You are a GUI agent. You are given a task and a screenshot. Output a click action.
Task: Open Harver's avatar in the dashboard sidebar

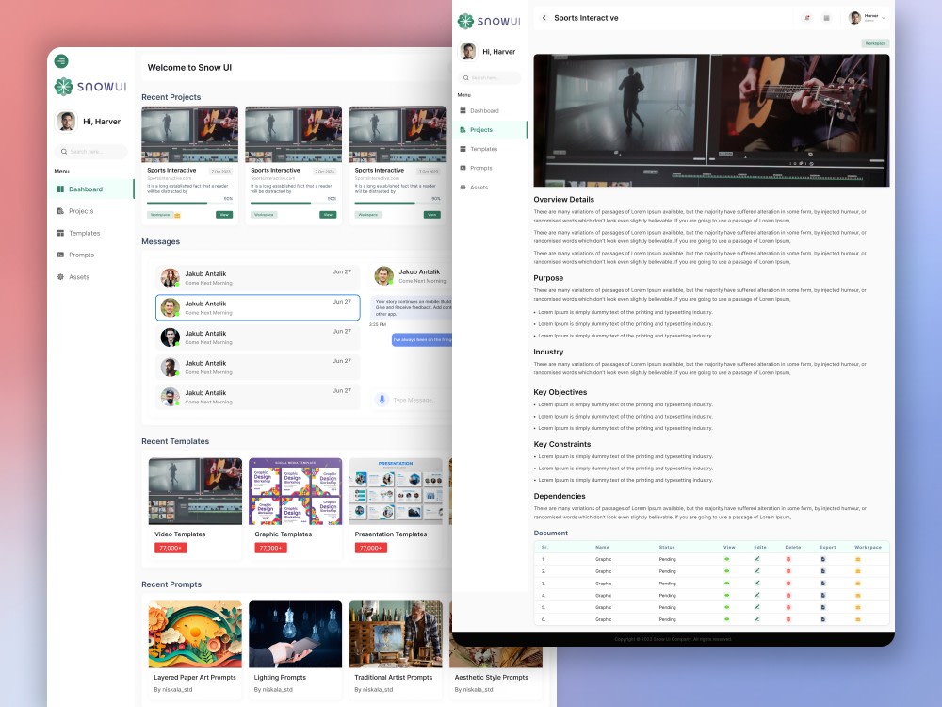[66, 122]
